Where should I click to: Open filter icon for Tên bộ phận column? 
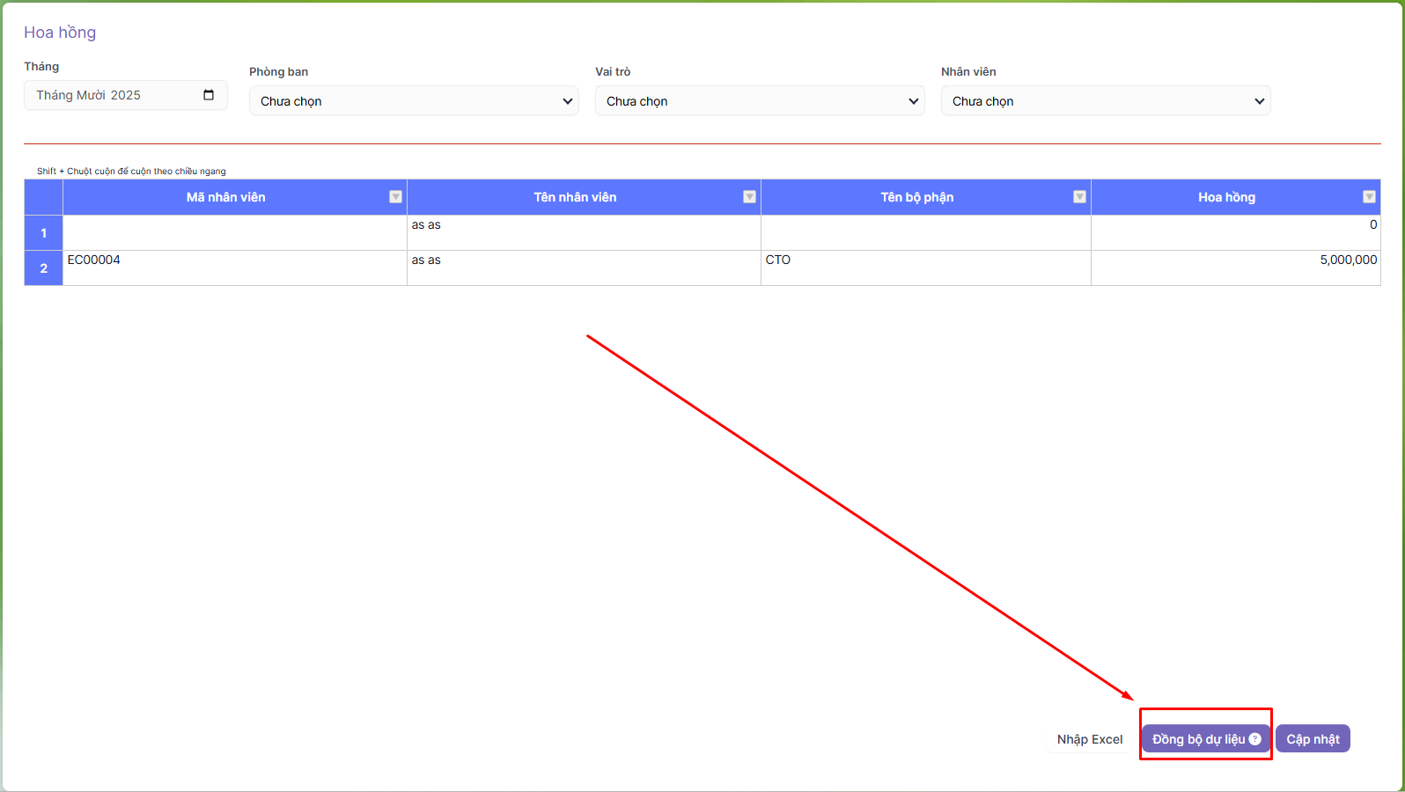point(1079,197)
